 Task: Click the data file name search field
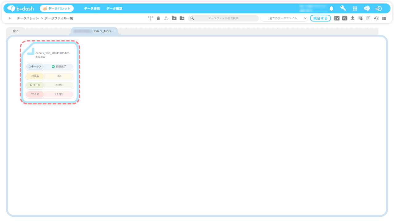(223, 18)
